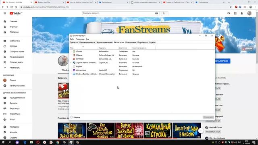This screenshot has width=258, height=145.
Task: Collapse Task Manager with Меньше
Action: click(75, 117)
